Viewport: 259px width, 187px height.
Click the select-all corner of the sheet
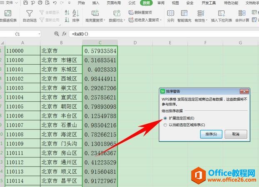(2, 43)
